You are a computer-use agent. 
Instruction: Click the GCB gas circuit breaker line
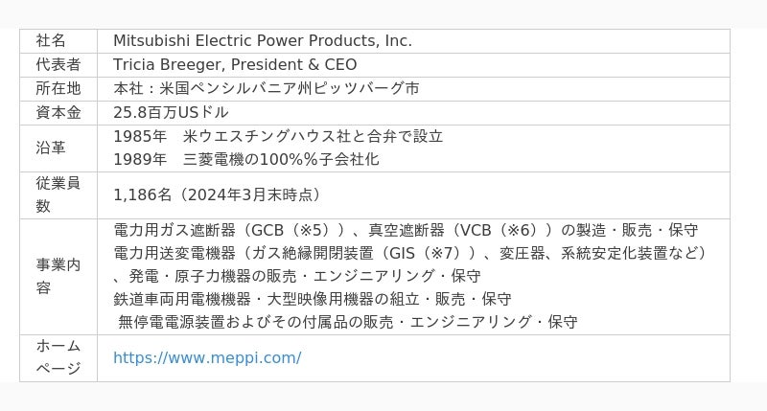point(405,231)
